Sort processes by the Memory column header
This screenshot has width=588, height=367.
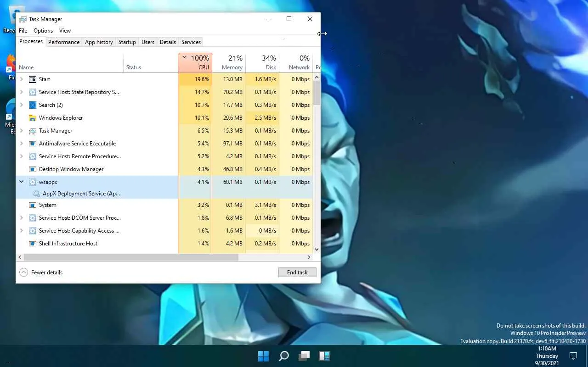point(229,63)
